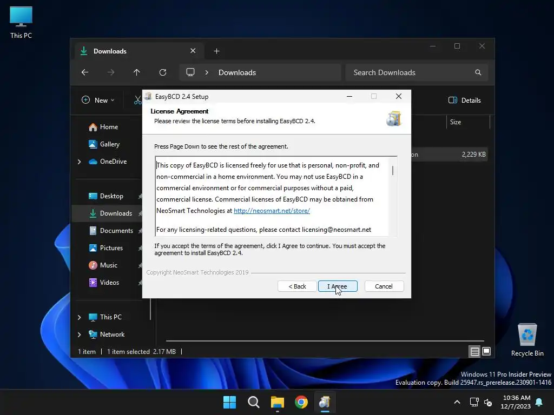Click the PC icon in the address bar
Image resolution: width=554 pixels, height=415 pixels.
click(190, 72)
